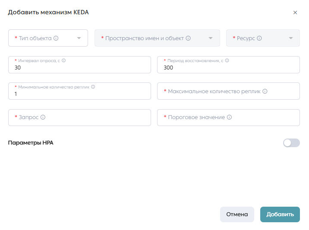
Task: Click the Добавить механизм KEDA title
Action: click(x=48, y=12)
